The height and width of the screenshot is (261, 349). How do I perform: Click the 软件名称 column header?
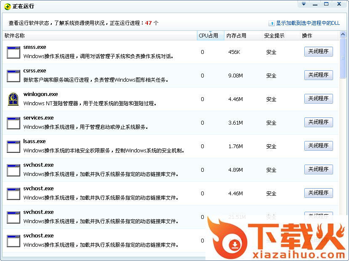[15, 36]
